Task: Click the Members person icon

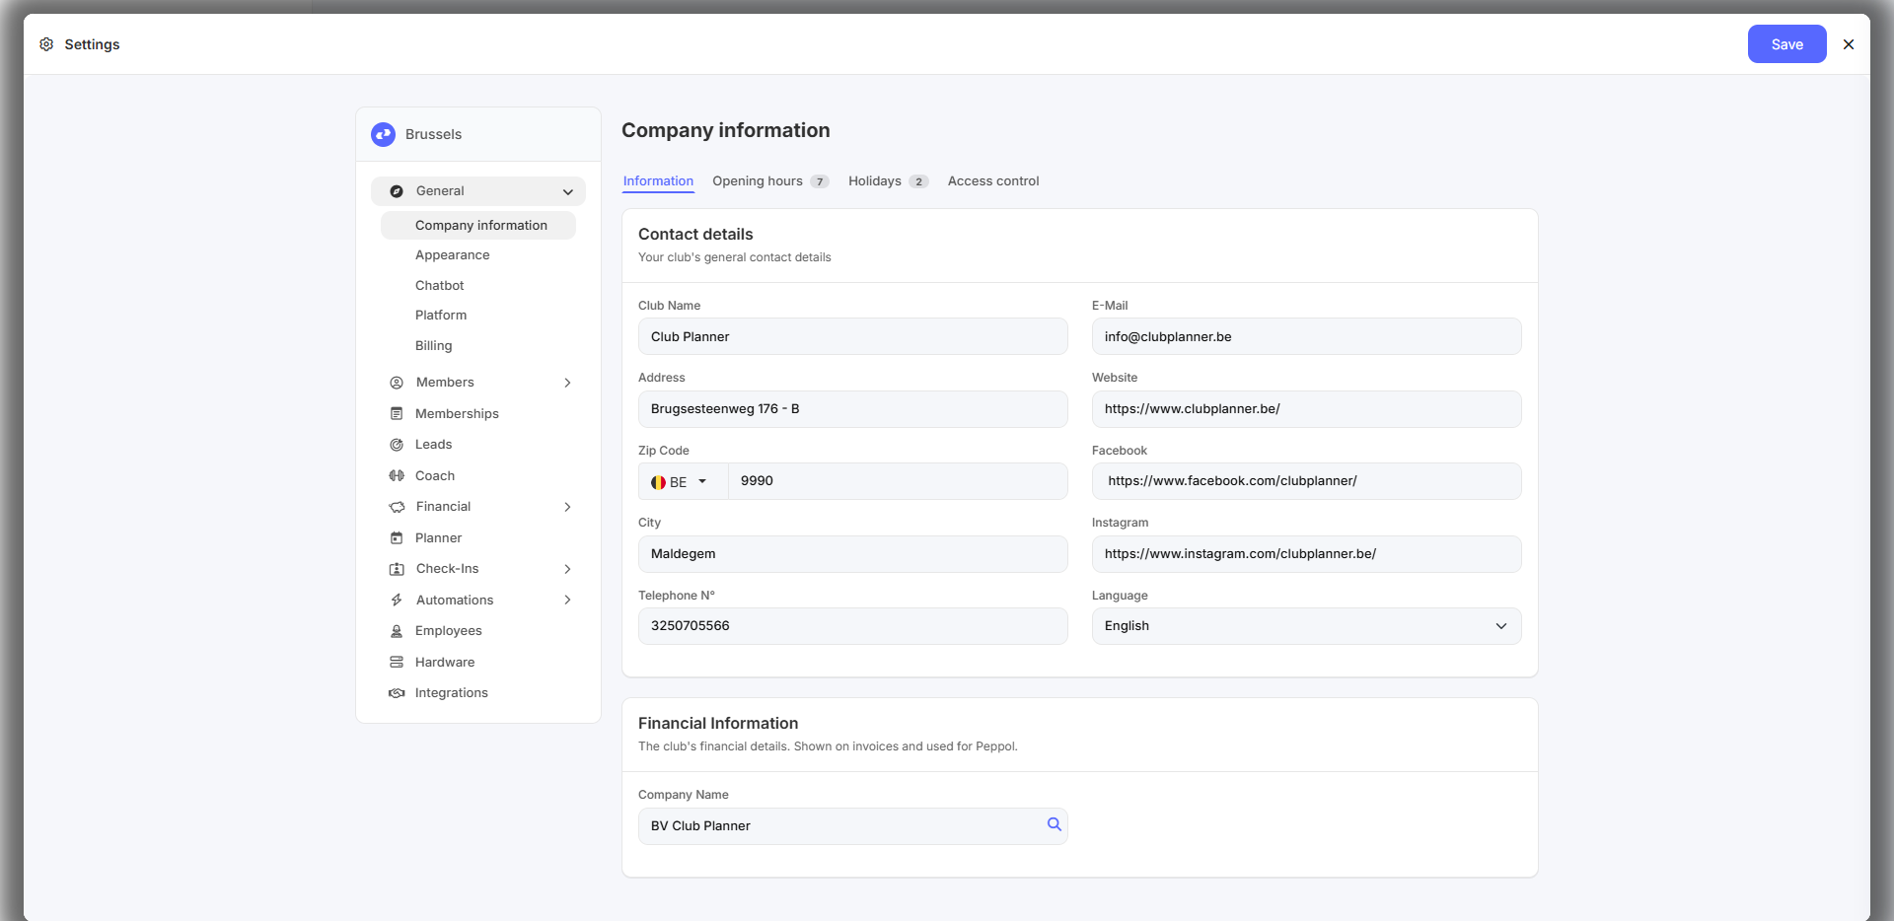Action: (x=397, y=383)
